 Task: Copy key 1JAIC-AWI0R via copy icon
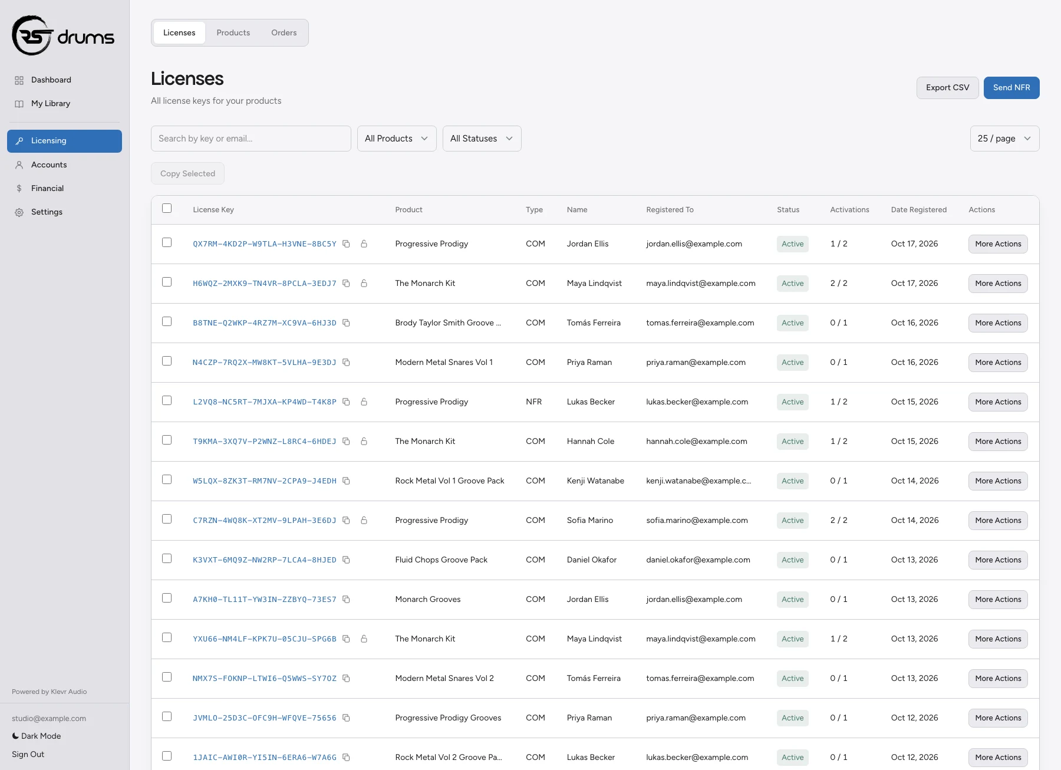pos(346,758)
